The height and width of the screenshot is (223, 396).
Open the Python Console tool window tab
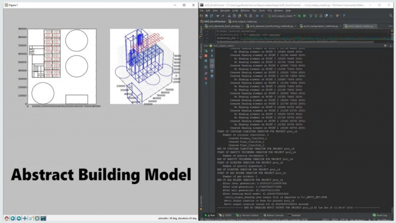tap(273, 215)
